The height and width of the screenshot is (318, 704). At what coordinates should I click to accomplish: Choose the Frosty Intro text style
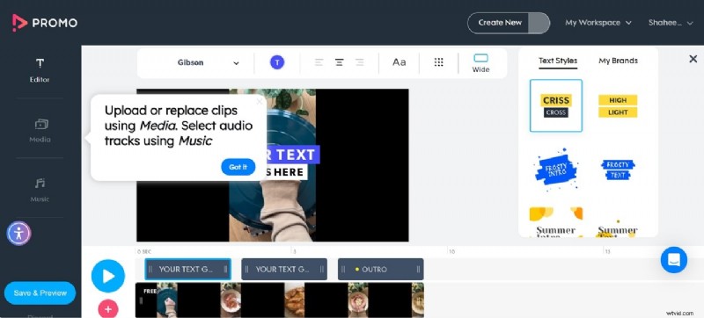click(x=556, y=170)
